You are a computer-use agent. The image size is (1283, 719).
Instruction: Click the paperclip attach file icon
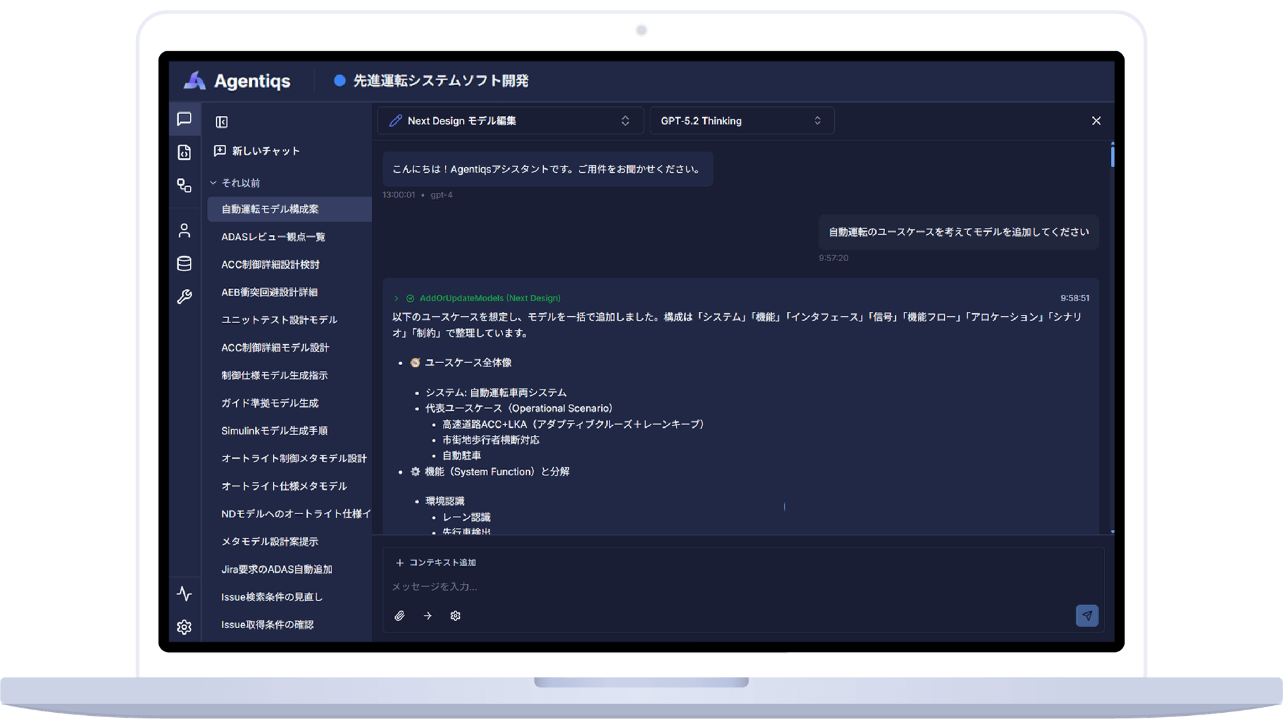click(x=400, y=616)
